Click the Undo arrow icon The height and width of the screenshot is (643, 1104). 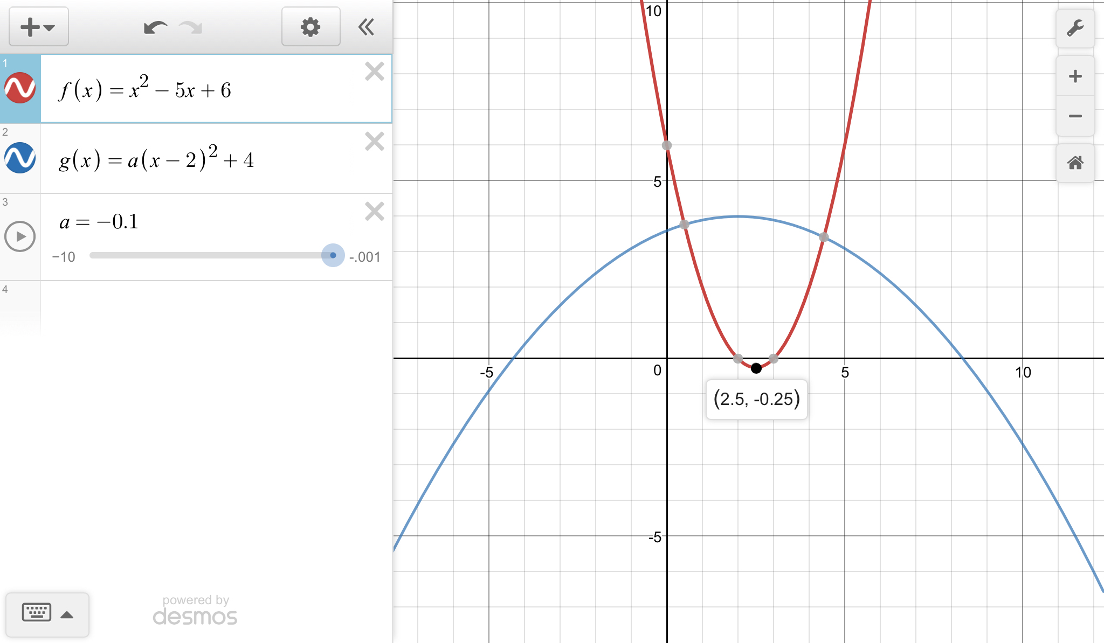pyautogui.click(x=155, y=27)
